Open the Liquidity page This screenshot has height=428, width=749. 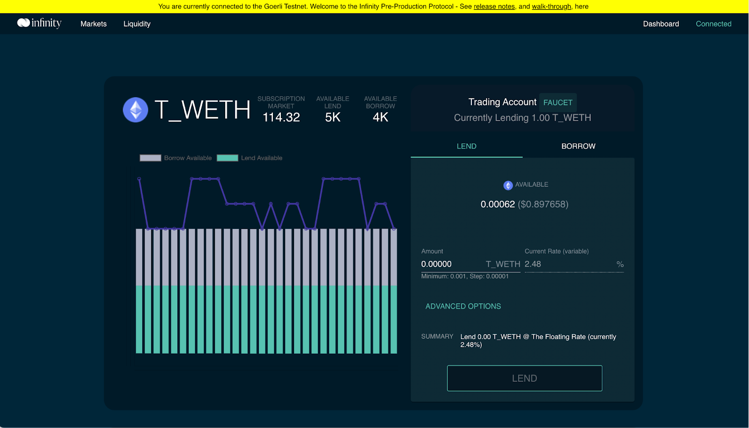(137, 24)
